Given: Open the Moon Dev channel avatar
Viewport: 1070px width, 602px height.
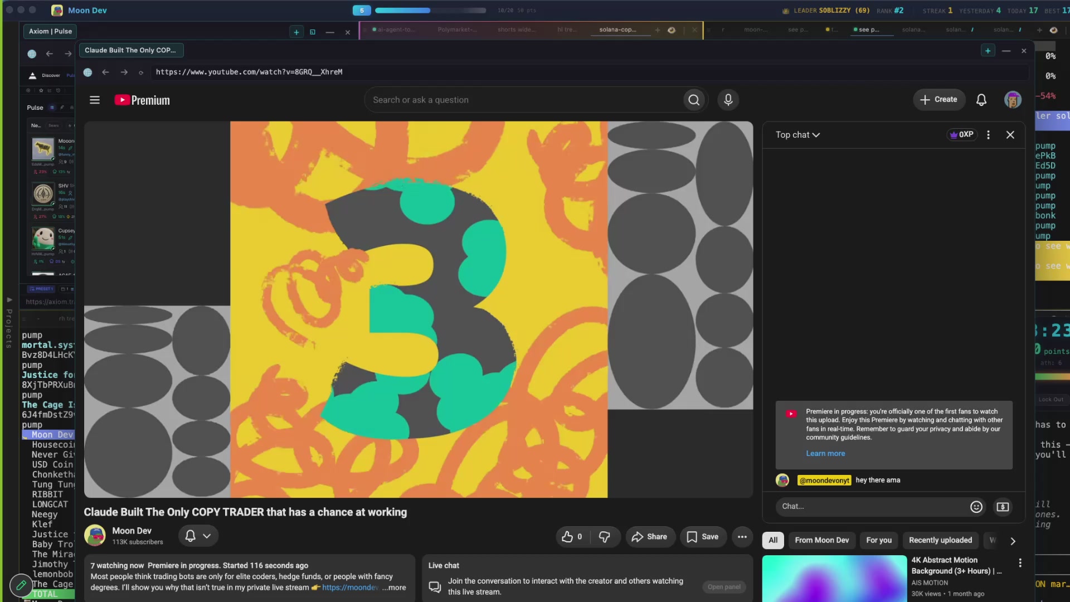Looking at the screenshot, I should (95, 536).
